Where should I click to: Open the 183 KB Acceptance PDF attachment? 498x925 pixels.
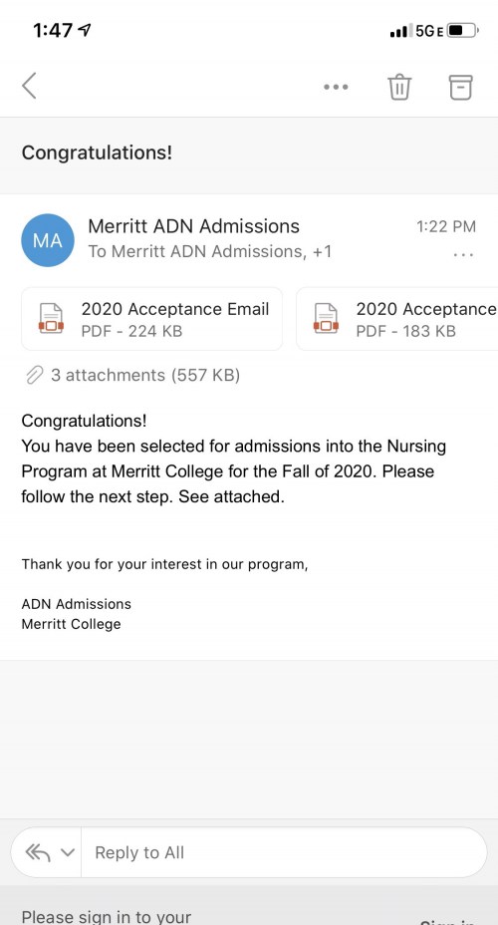pos(397,319)
